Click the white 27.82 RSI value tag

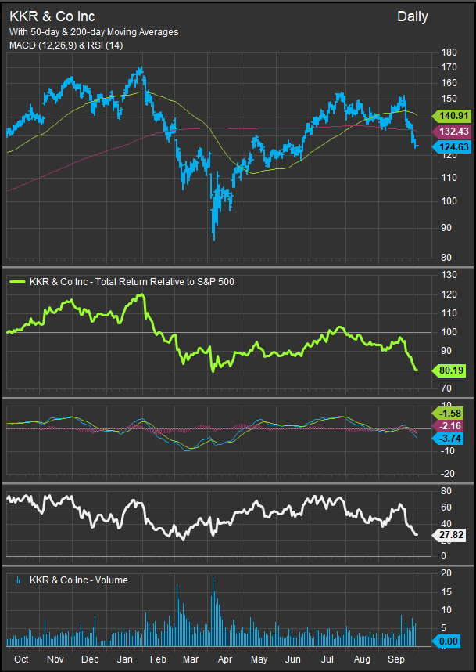click(x=453, y=535)
